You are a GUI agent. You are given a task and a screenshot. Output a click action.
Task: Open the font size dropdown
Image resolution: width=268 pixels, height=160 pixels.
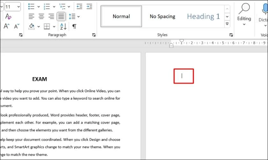pos(19,7)
